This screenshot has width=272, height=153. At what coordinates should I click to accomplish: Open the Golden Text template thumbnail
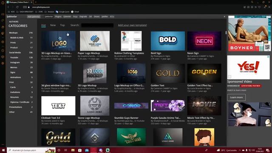168,73
